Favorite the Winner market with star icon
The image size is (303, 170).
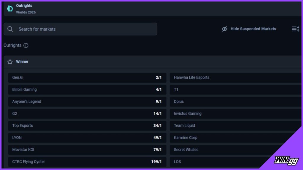10,62
